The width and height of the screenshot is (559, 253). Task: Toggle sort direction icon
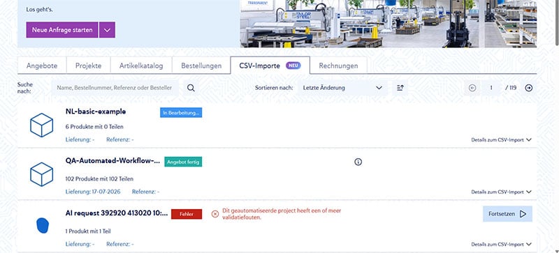click(400, 88)
